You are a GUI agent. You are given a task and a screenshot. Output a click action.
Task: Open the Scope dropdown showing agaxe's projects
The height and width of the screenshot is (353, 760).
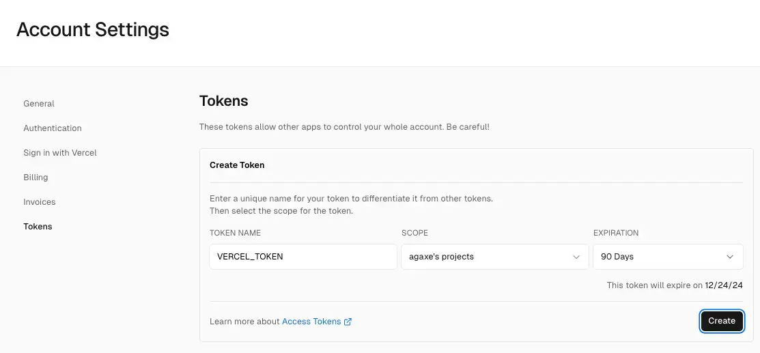click(x=495, y=257)
